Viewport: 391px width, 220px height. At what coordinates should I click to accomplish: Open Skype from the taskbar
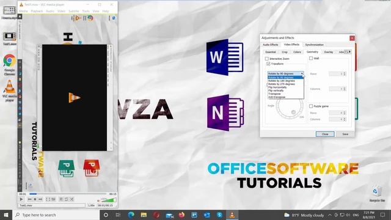tap(219, 215)
